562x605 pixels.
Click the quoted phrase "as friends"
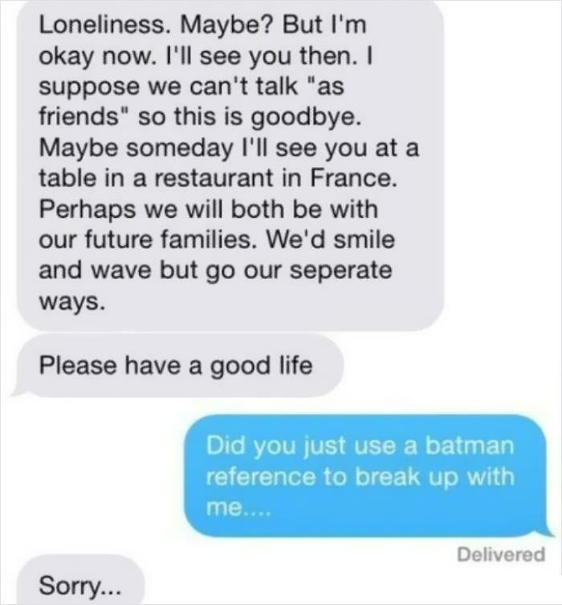click(x=192, y=101)
